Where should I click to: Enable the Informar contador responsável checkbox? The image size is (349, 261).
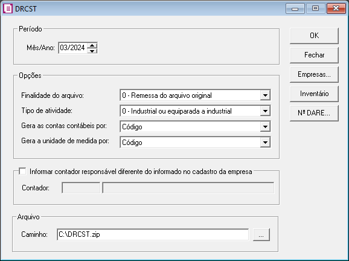22,171
